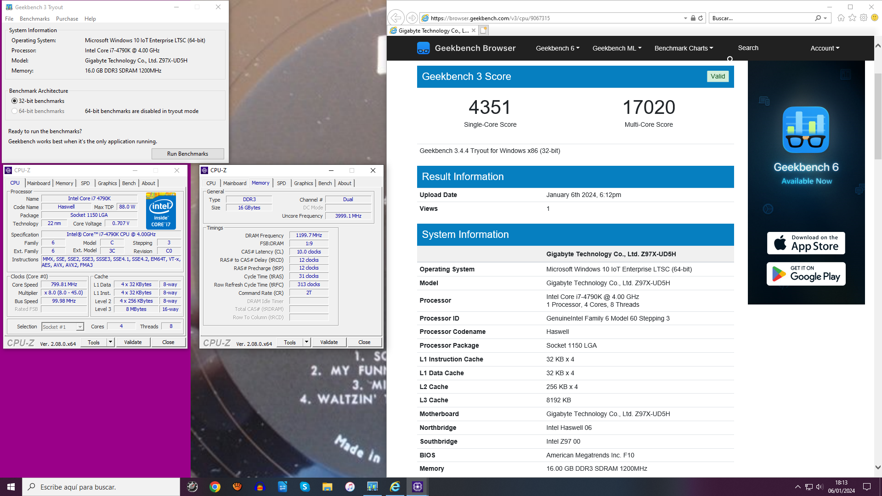Click the browser page vertical scrollbar
Viewport: 882px width, 496px height.
point(878,116)
